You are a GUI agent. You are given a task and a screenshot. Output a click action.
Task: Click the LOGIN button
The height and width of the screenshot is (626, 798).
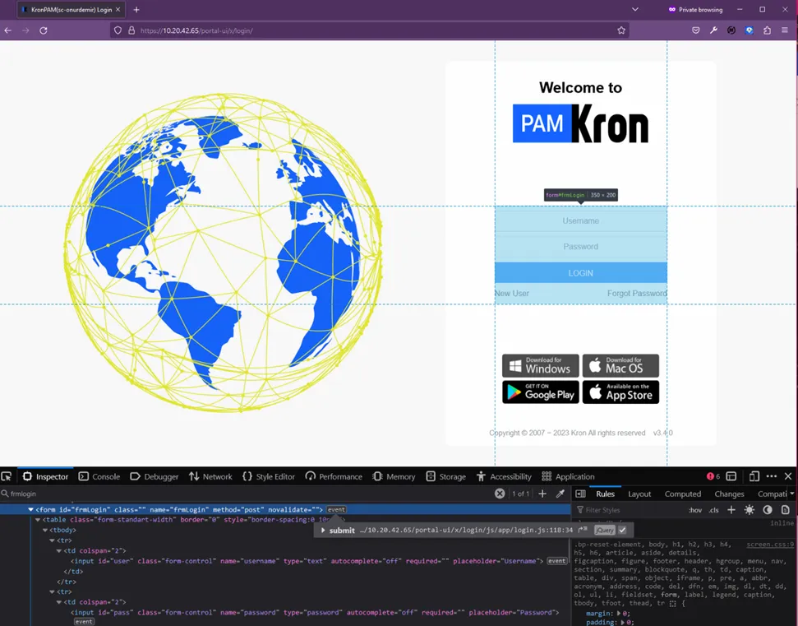point(581,273)
